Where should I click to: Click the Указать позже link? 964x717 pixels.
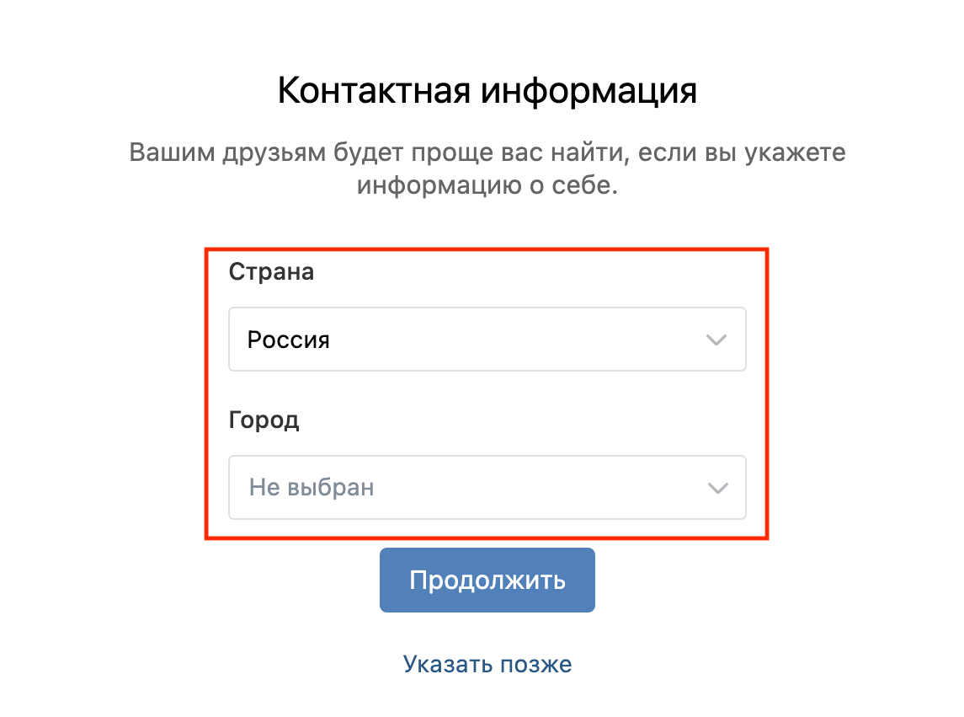click(x=487, y=664)
